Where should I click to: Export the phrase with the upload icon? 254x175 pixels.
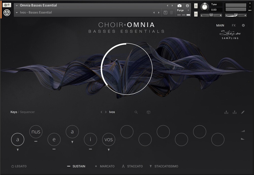click(x=235, y=112)
